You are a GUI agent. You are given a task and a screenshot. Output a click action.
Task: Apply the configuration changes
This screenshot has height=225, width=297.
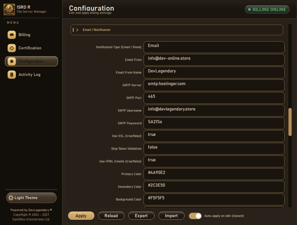click(x=81, y=216)
